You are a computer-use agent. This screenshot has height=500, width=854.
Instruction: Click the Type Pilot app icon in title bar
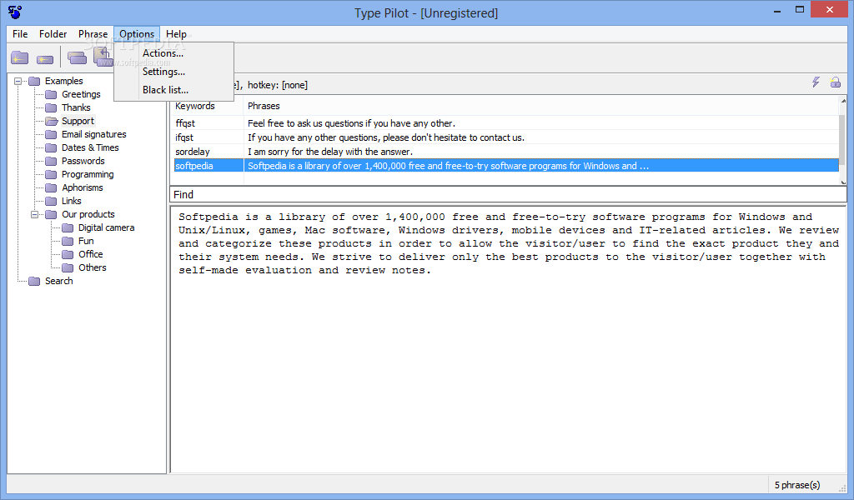(15, 12)
